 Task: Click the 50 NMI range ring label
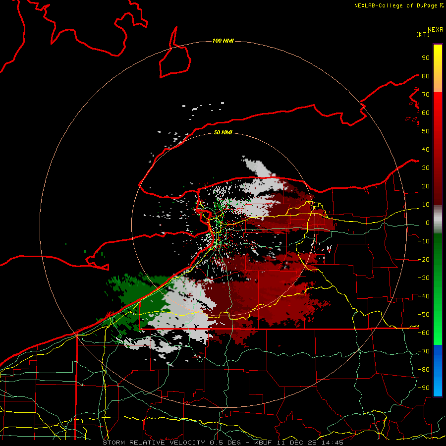pos(223,132)
